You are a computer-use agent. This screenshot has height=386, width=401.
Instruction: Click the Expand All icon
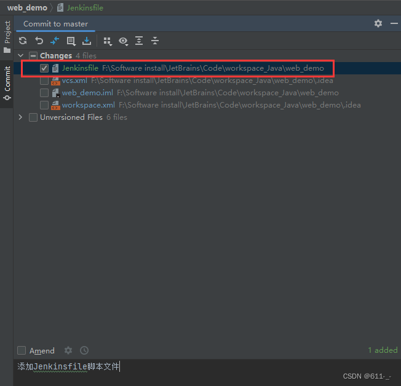tap(139, 41)
